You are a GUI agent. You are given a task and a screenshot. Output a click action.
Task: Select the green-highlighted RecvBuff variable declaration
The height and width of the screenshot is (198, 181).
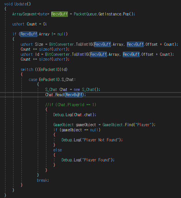[x=59, y=14]
